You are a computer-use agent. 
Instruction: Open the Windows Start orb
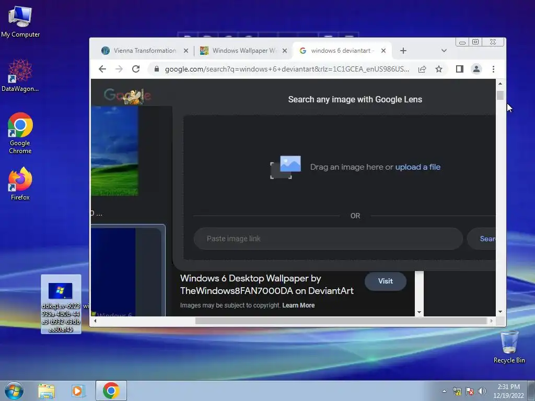point(14,391)
